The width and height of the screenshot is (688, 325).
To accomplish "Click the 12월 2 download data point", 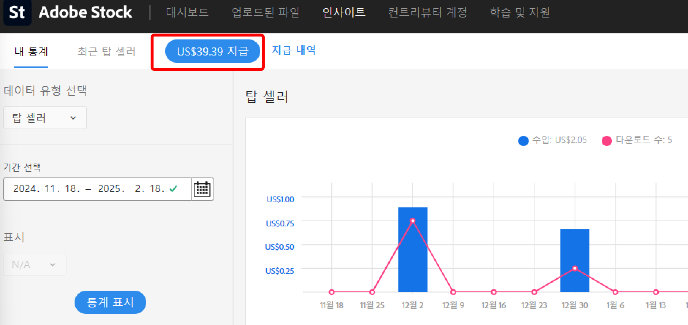I will coord(413,221).
